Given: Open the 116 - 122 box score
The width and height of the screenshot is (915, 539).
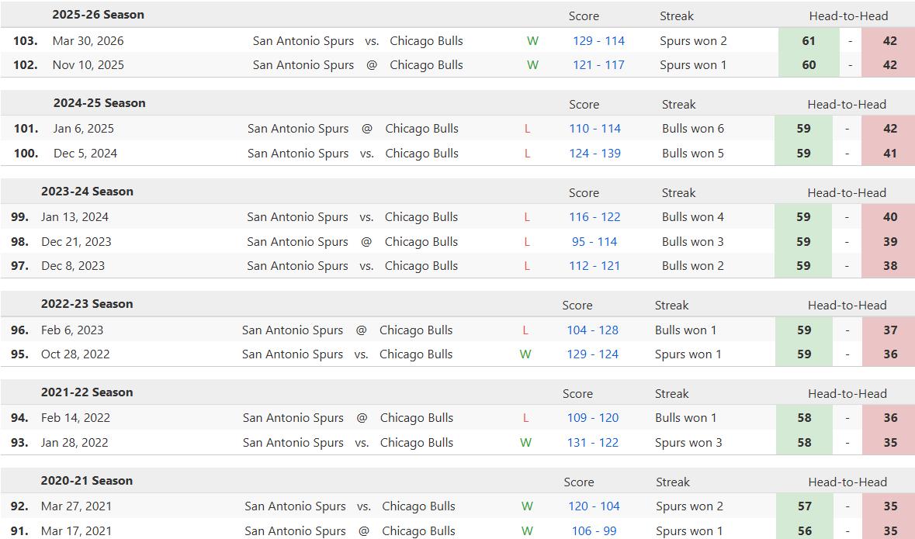Looking at the screenshot, I should point(594,217).
